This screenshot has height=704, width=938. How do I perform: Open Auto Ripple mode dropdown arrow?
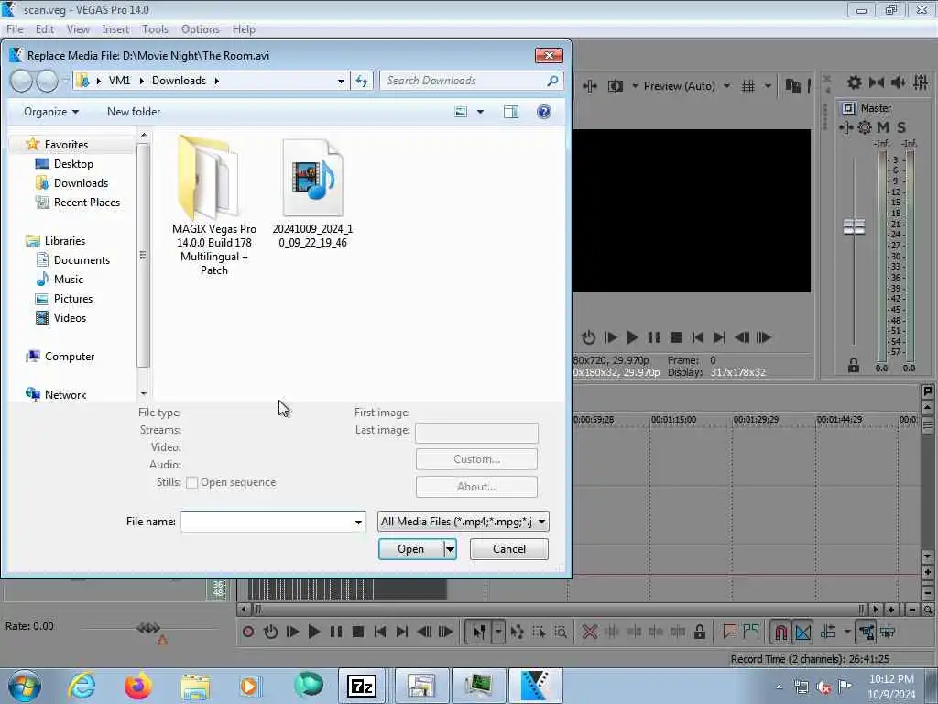[847, 632]
